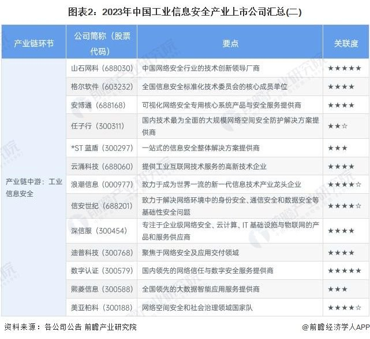Click company cell '美亚柏科（300188）'

coord(102,308)
